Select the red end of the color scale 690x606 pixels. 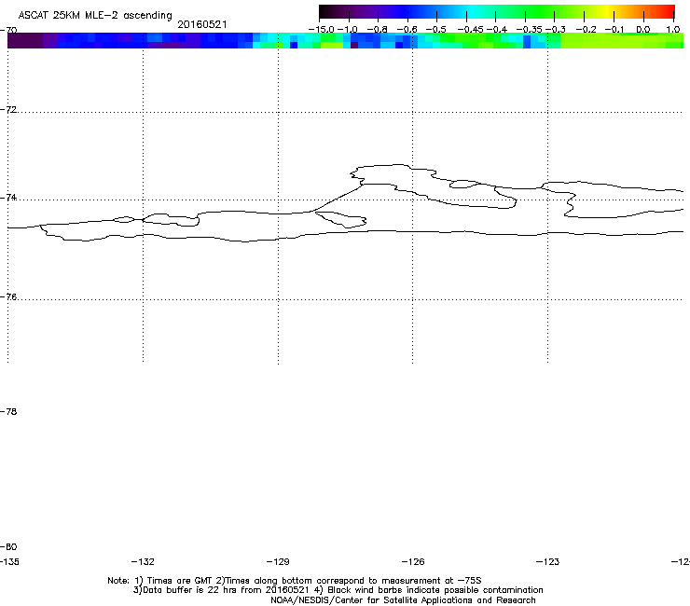point(668,11)
